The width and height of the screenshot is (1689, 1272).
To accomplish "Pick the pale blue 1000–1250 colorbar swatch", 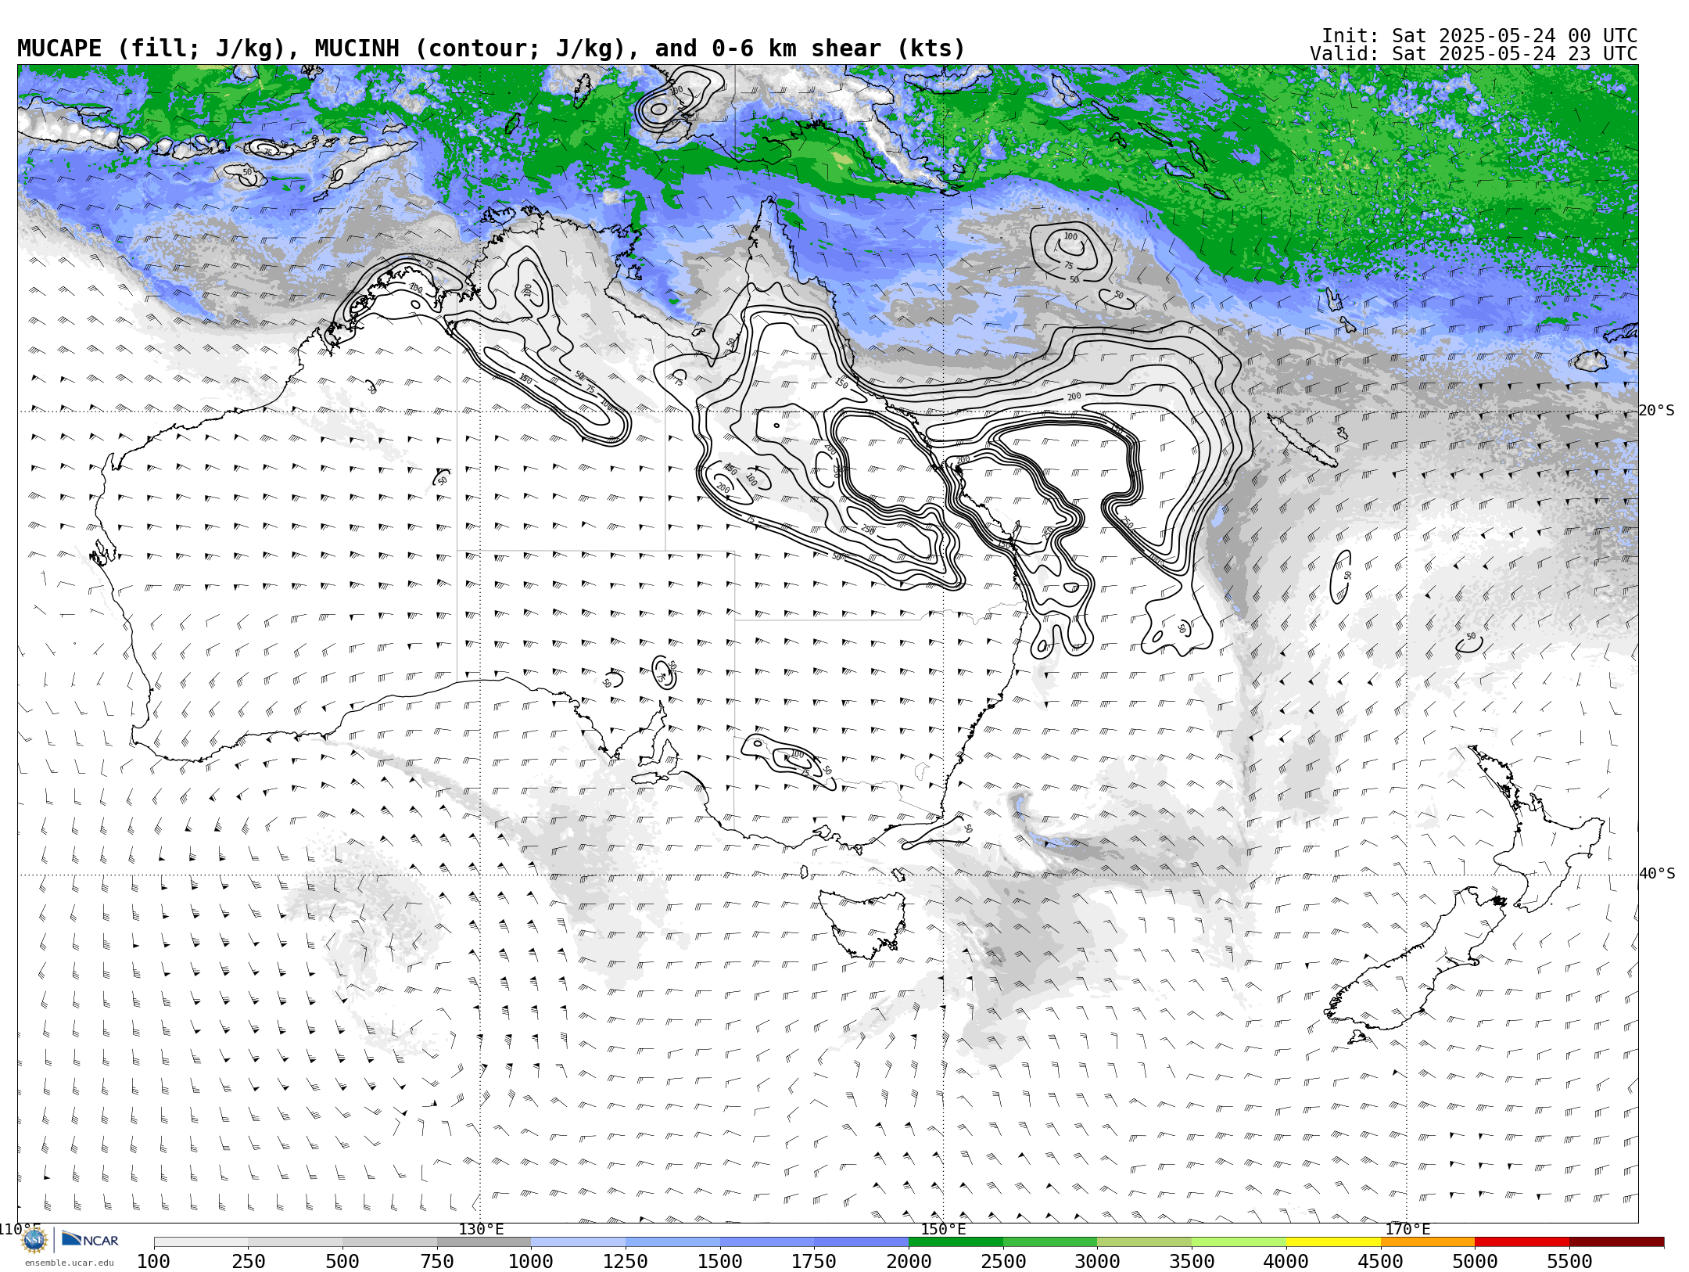I will point(578,1242).
